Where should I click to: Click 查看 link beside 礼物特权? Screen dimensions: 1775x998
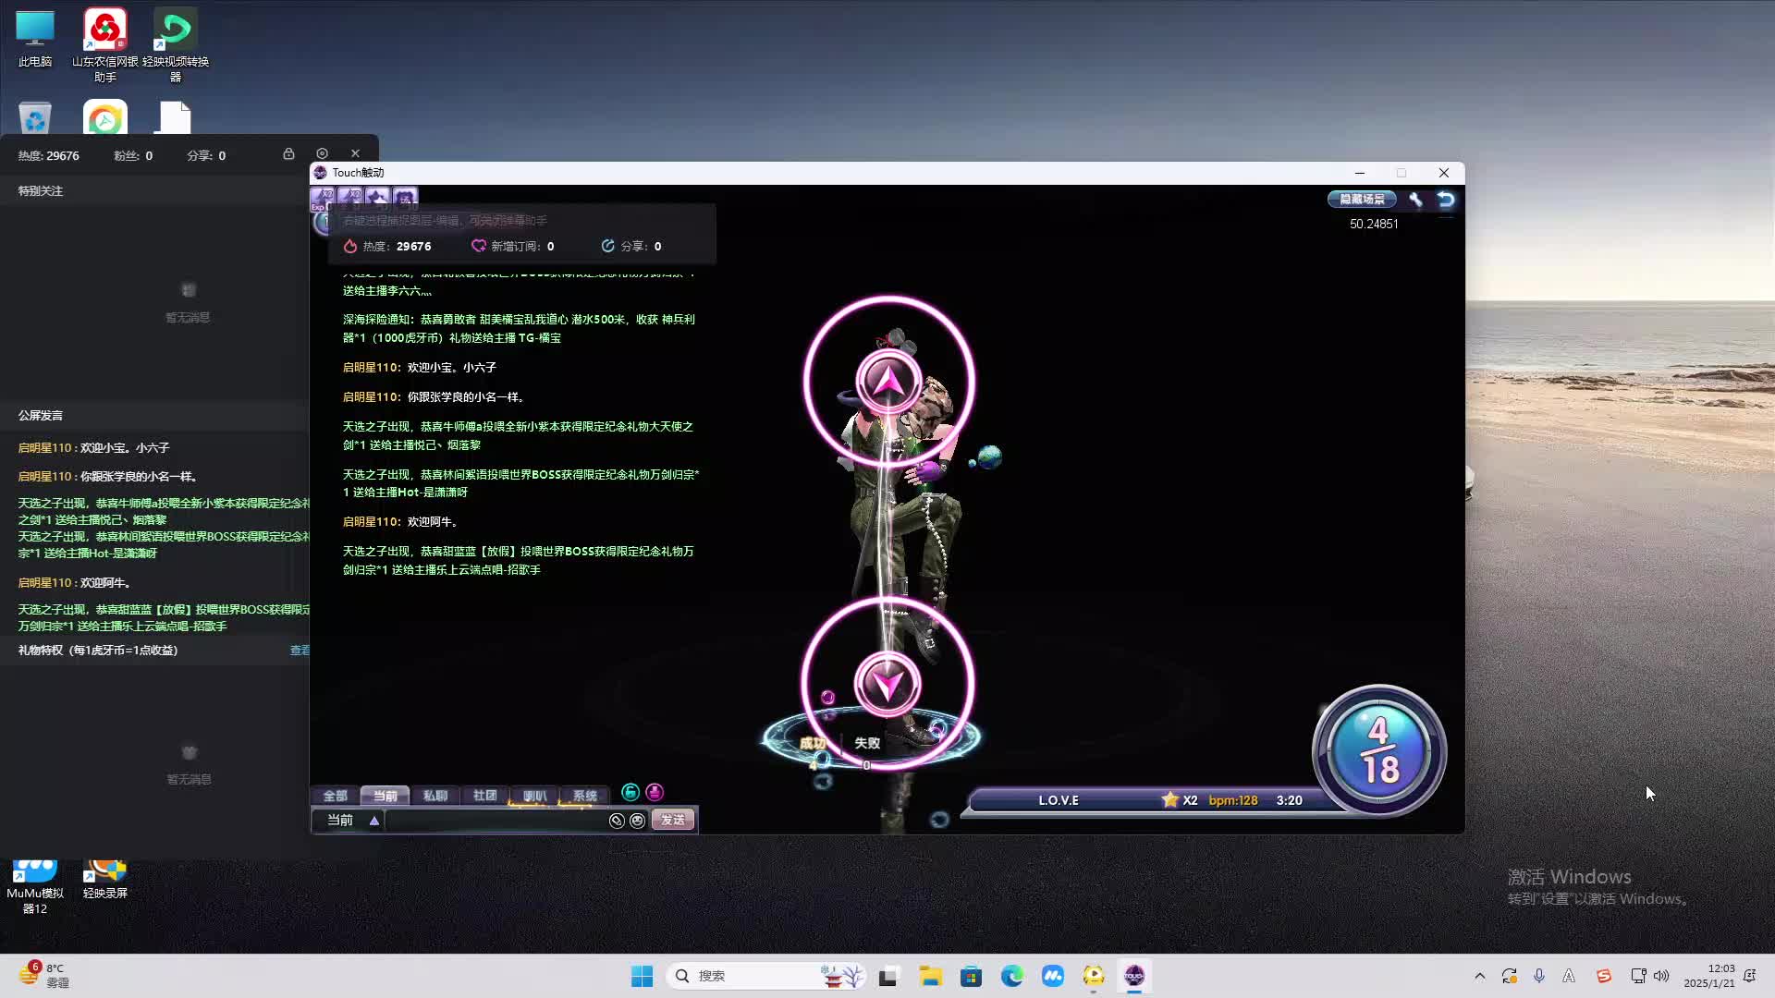300,651
